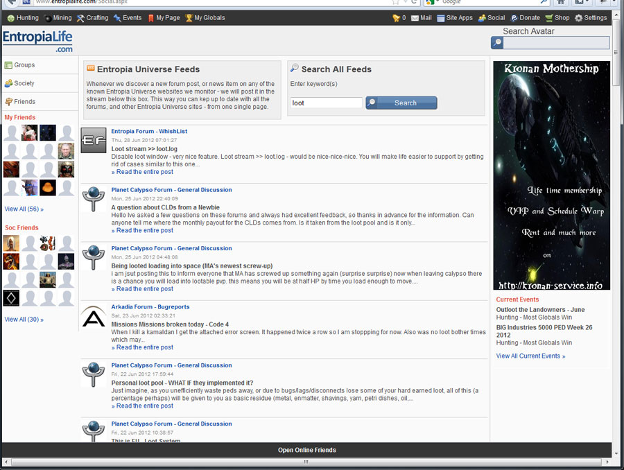The width and height of the screenshot is (624, 470).
Task: Open Friends in sidebar
Action: (20, 102)
